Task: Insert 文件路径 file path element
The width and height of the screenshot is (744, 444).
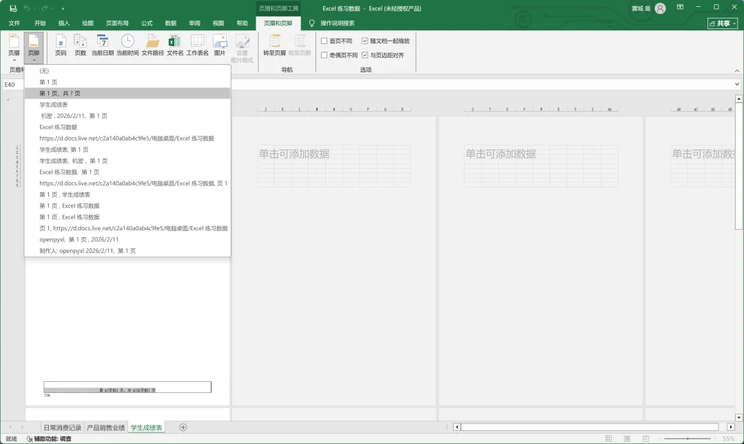Action: (153, 46)
